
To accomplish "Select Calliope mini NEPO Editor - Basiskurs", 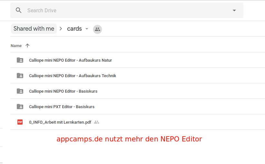I will point(63,91).
